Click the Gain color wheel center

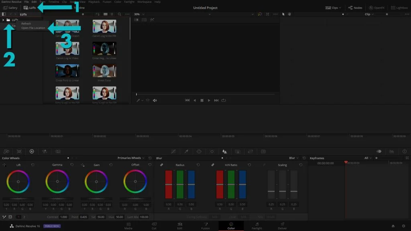[96, 182]
